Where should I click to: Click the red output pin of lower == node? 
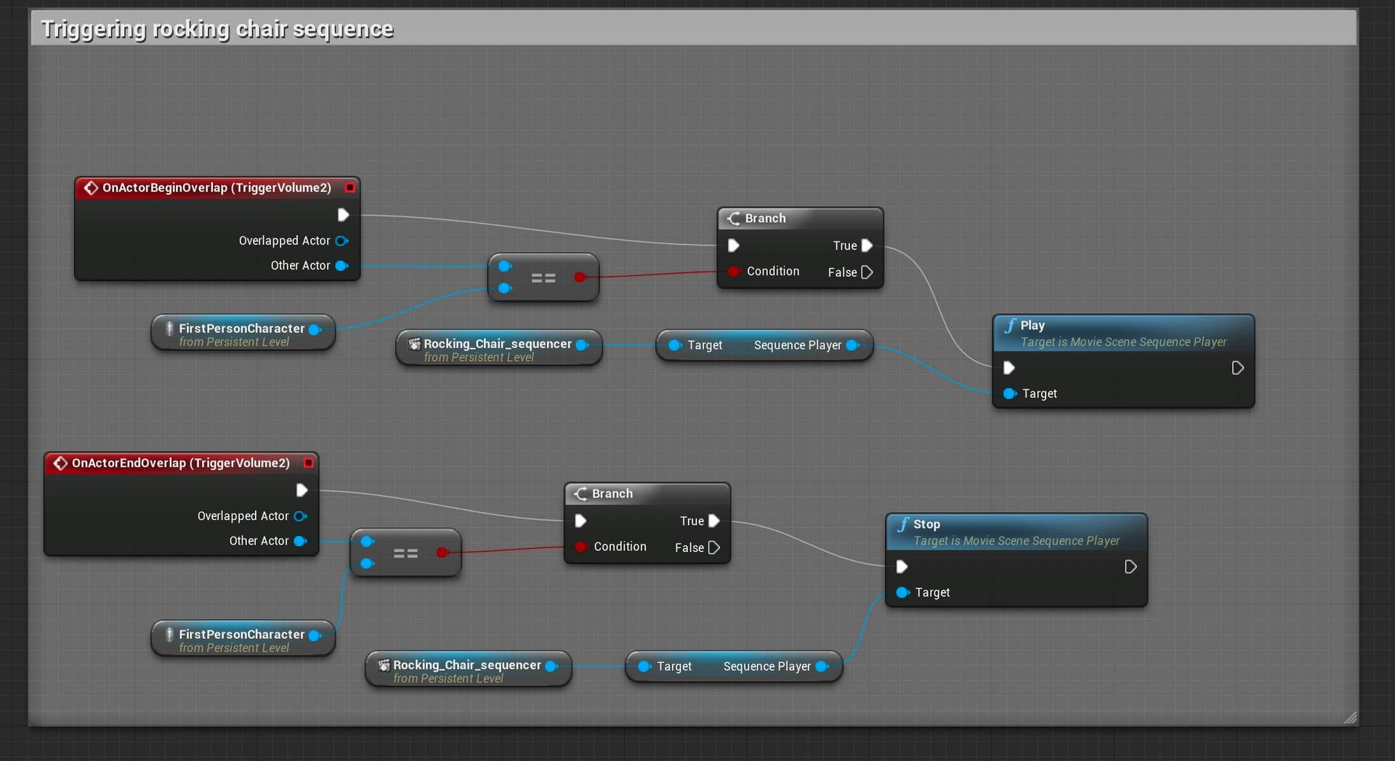click(442, 553)
